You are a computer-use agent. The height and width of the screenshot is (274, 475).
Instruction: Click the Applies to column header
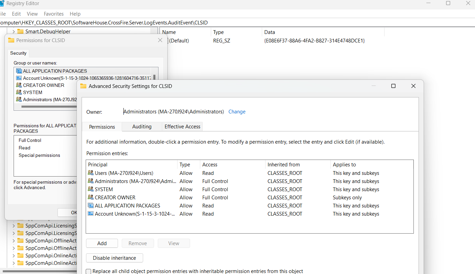click(x=372, y=165)
